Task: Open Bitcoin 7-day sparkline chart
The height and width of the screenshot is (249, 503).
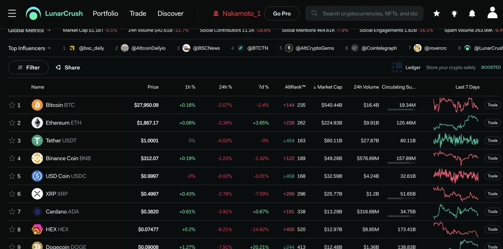Action: 456,105
